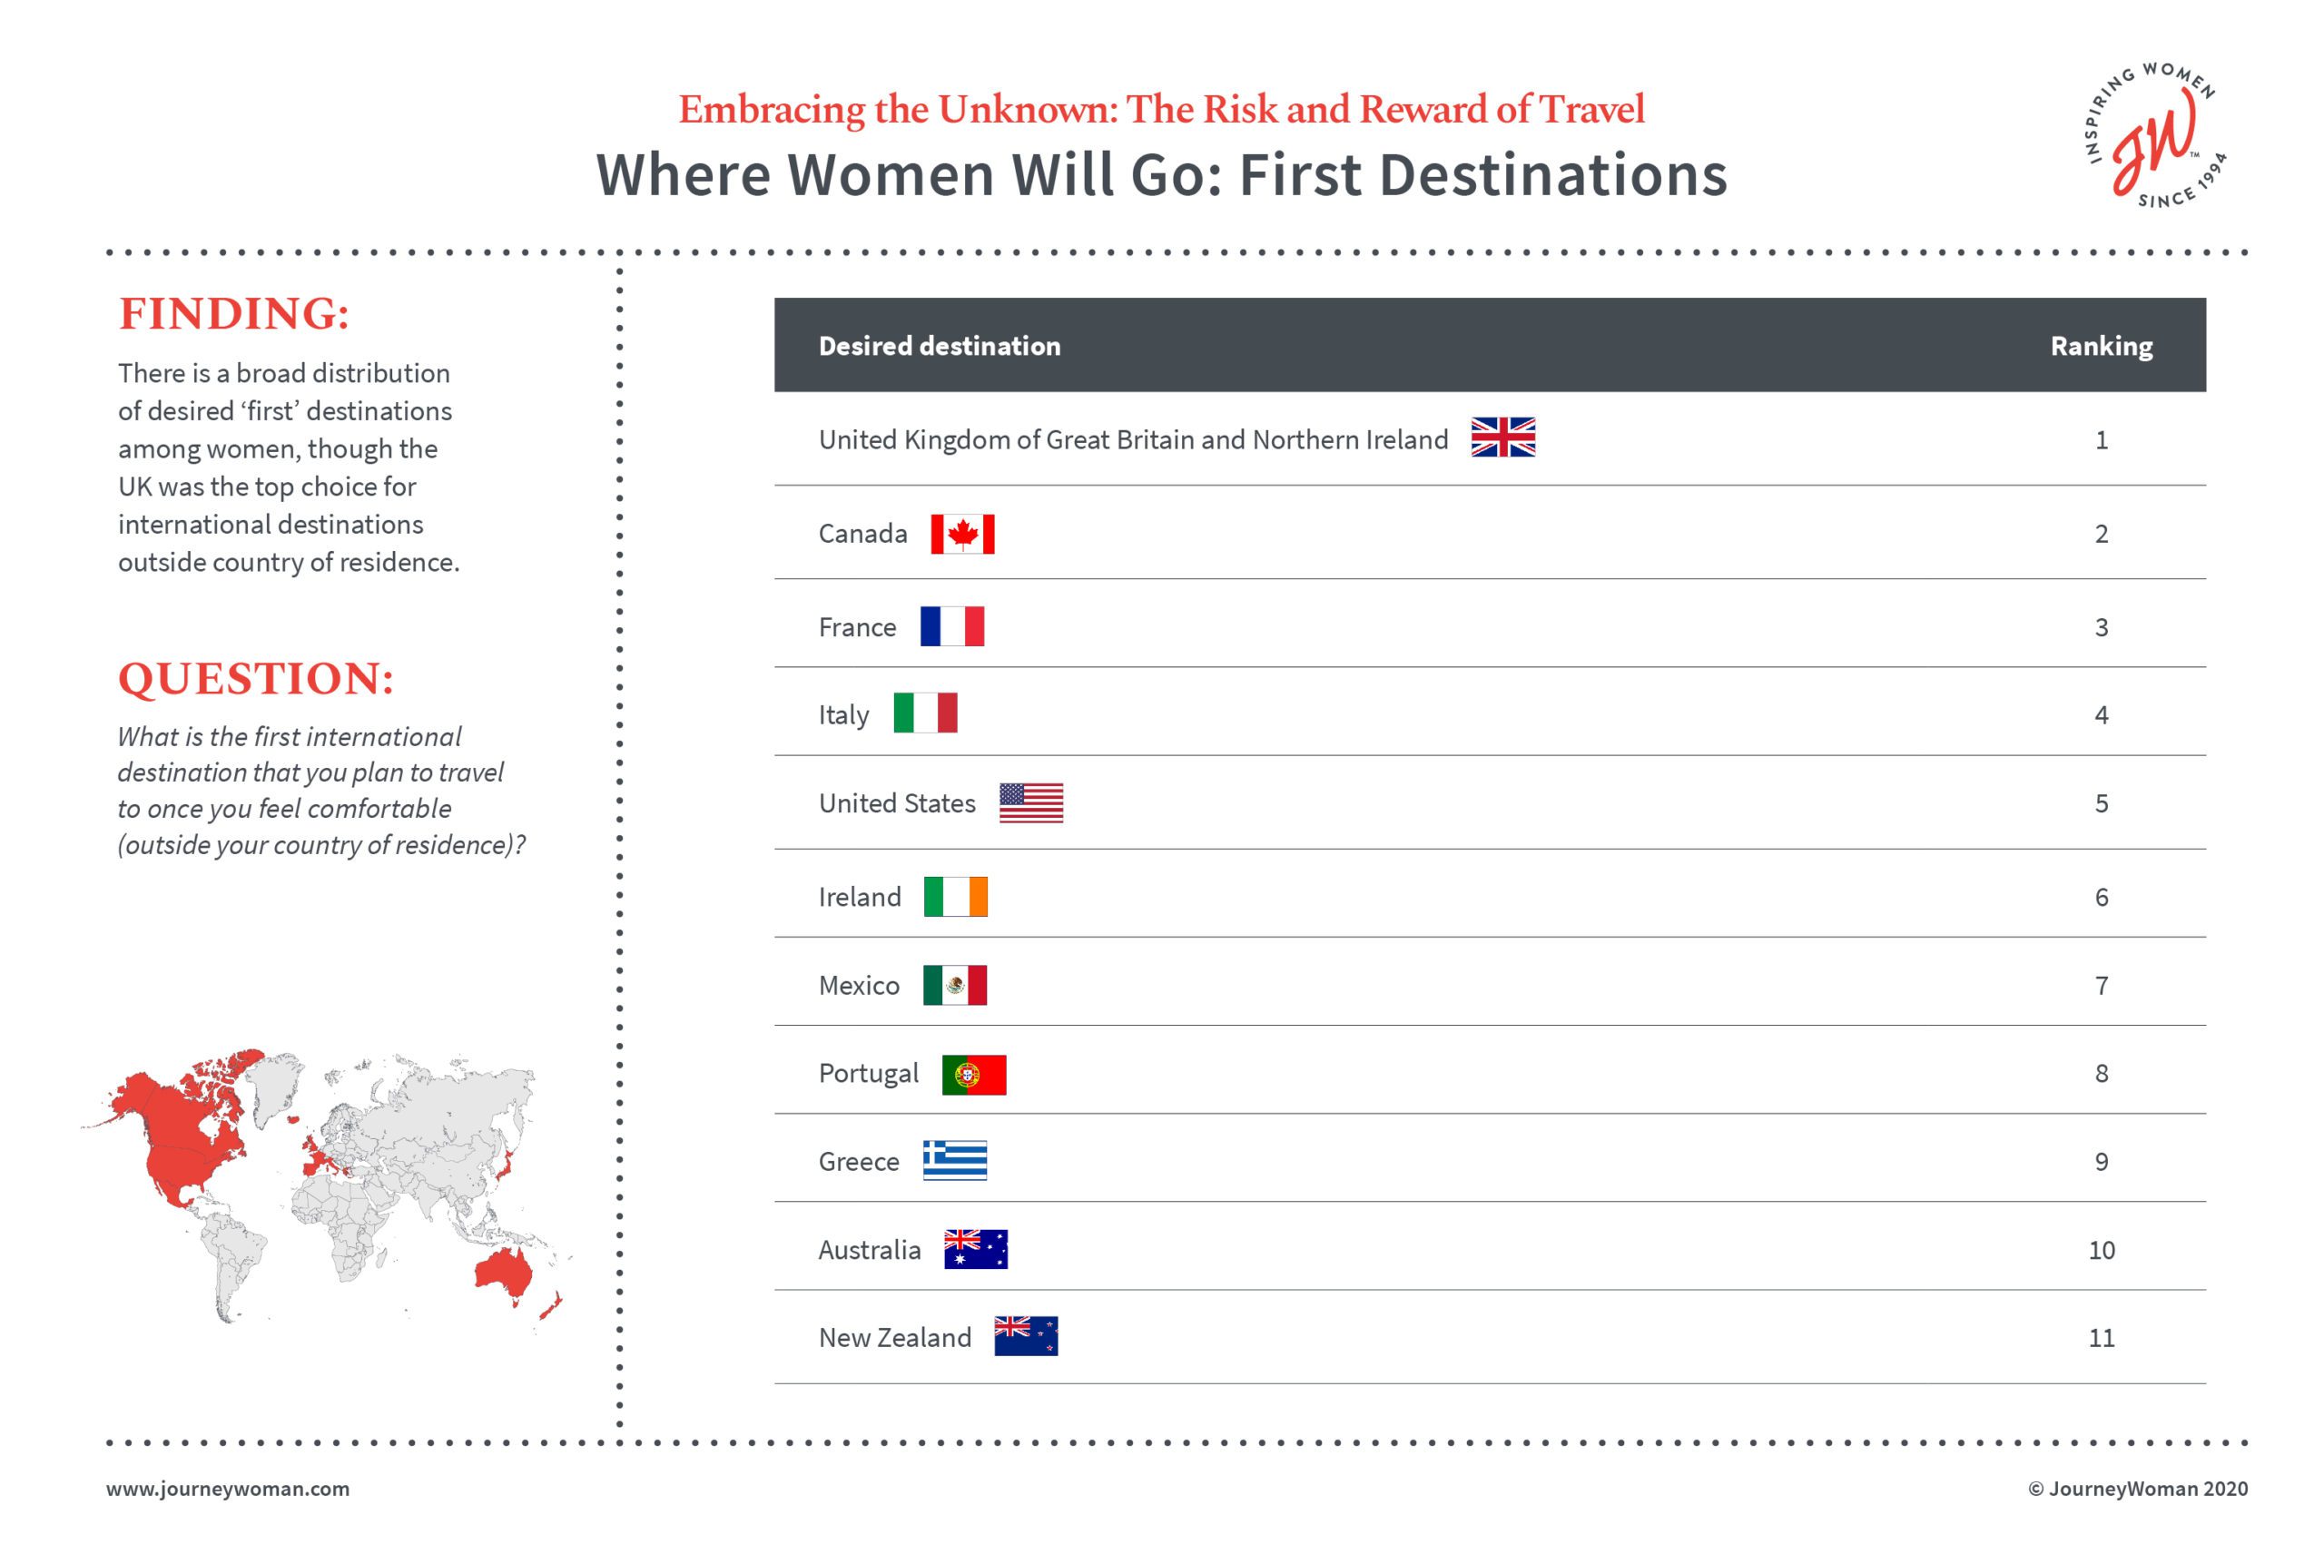Click the France tricolor flag icon
The height and width of the screenshot is (1554, 2324).
click(951, 626)
